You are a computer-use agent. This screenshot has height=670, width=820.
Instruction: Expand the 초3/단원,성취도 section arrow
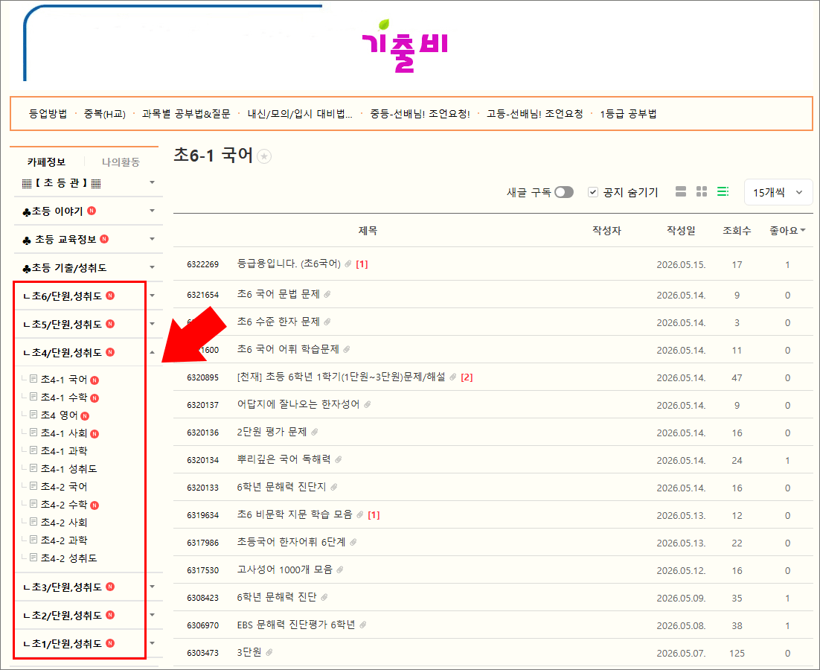tap(153, 587)
